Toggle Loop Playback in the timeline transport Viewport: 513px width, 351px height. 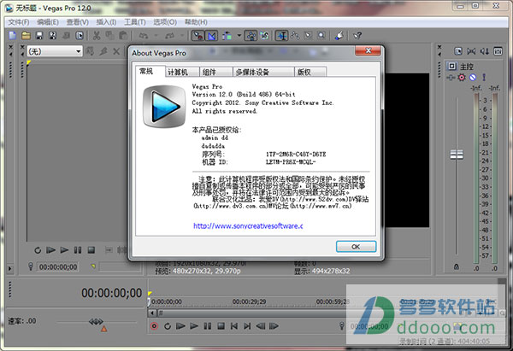point(168,326)
